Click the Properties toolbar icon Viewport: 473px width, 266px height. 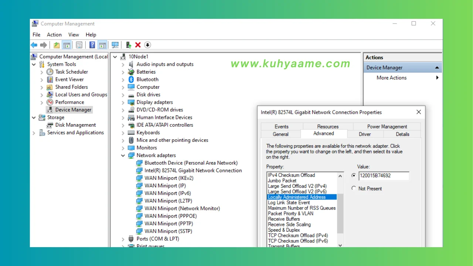point(79,45)
